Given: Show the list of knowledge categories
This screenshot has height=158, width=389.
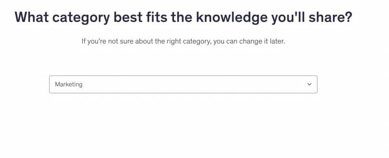Looking at the screenshot, I should pos(183,84).
